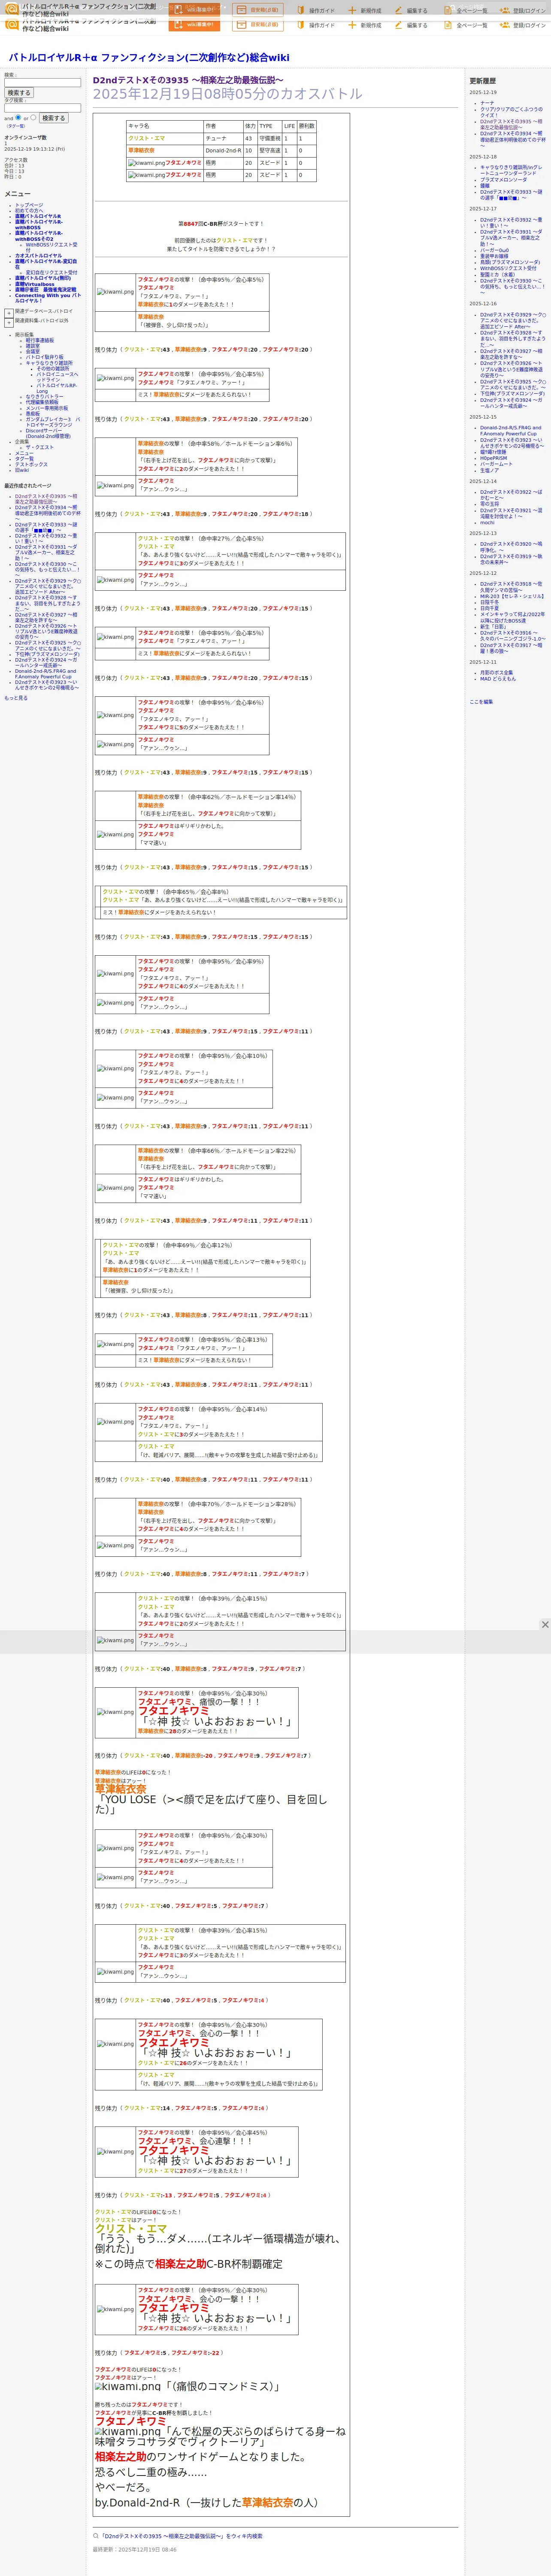Select the 'and' search radio button

(x=19, y=117)
